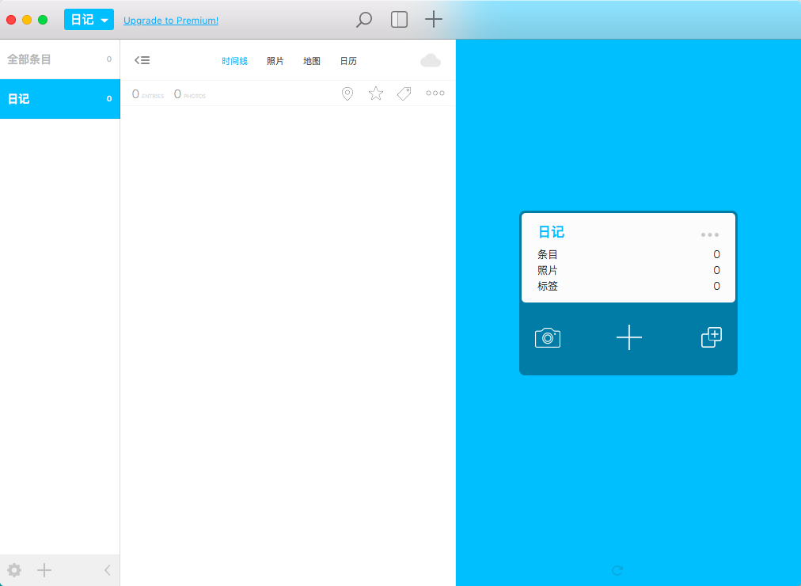801x586 pixels.
Task: Click the cloud sync status icon
Action: 430,61
